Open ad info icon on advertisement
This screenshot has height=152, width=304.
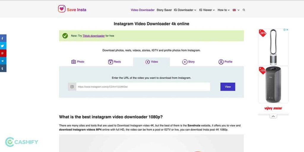pyautogui.click(x=284, y=30)
